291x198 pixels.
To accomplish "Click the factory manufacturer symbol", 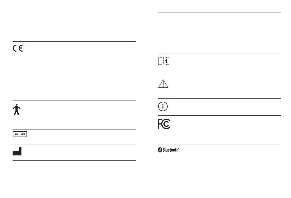I will click(x=17, y=151).
